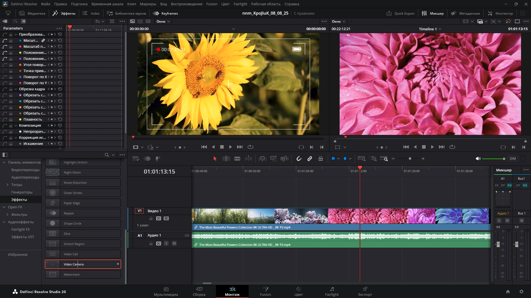
Task: Select the arrow Selection mode tool
Action: pos(215,159)
